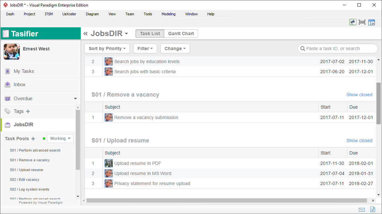This screenshot has height=214, width=382.
Task: Collapse sidebar with double-chevron icon
Action: click(x=85, y=33)
